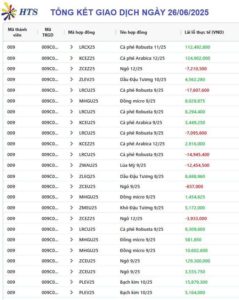Click the 124,902,000 profit value
This screenshot has width=239, height=300.
click(198, 58)
